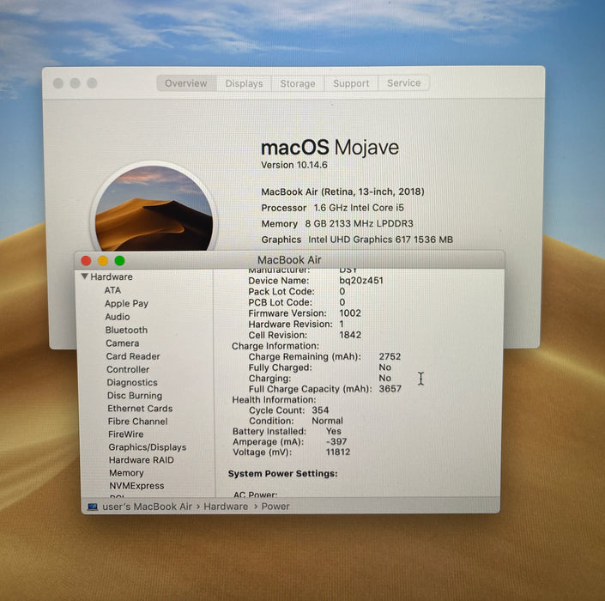
Task: Select Audio in the sidebar
Action: (118, 317)
